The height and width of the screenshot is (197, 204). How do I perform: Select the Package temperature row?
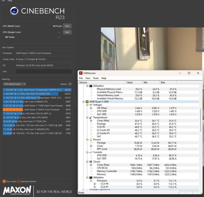(138, 124)
